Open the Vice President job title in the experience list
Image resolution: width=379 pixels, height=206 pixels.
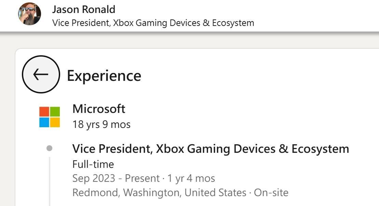[211, 149]
